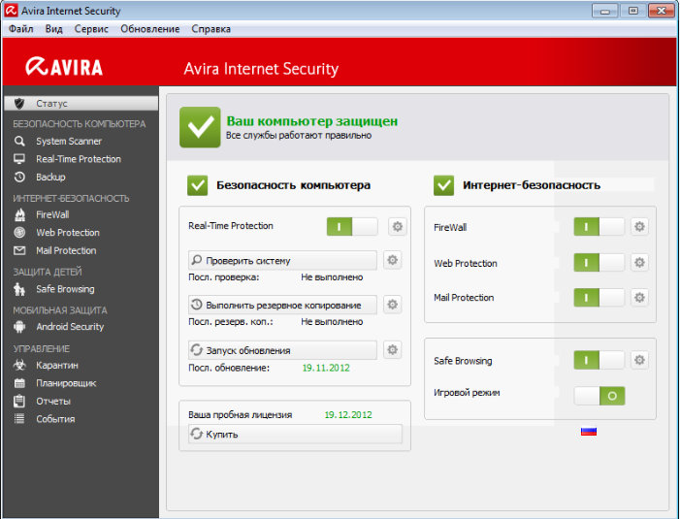Screen dimensions: 680x519
Task: Open the Сервис menu
Action: tap(91, 29)
